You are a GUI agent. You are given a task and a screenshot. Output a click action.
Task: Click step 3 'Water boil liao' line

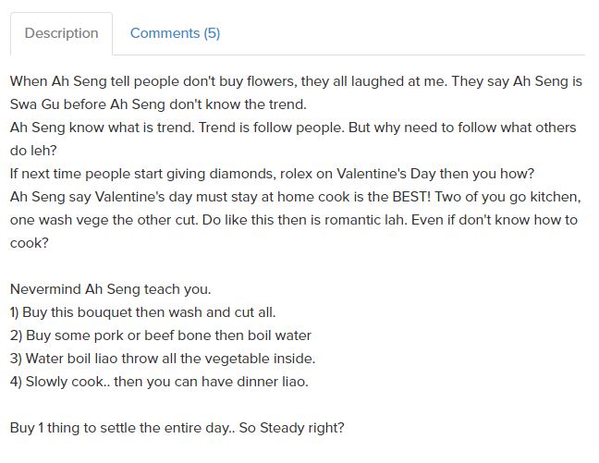click(163, 359)
